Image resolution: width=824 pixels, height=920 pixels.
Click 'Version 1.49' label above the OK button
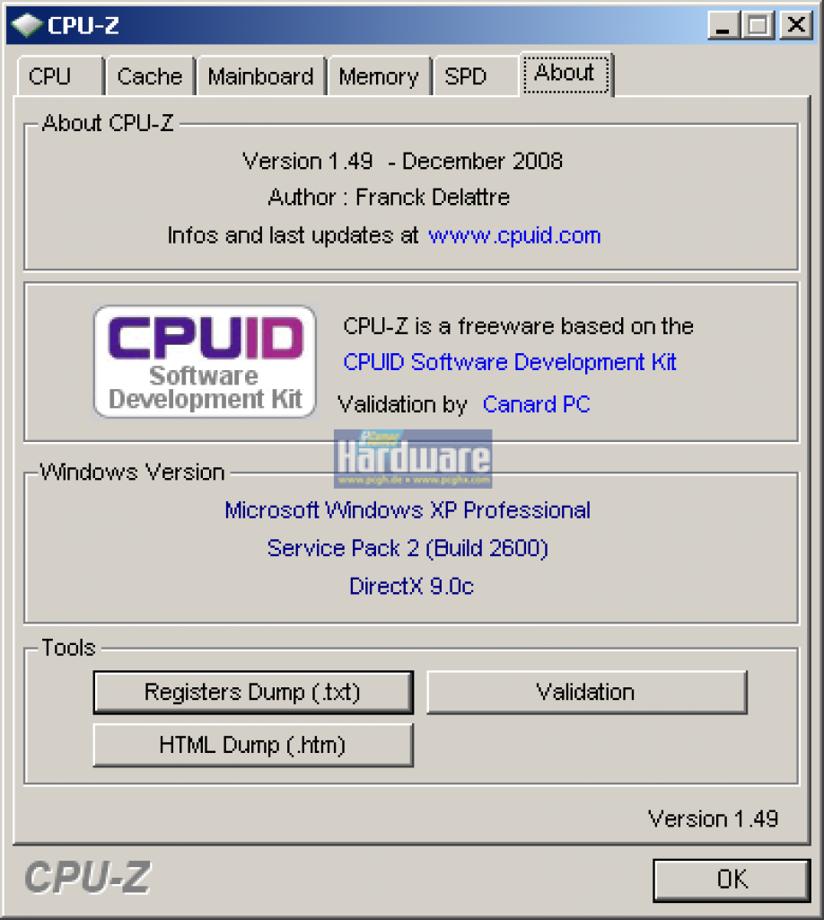(x=713, y=818)
